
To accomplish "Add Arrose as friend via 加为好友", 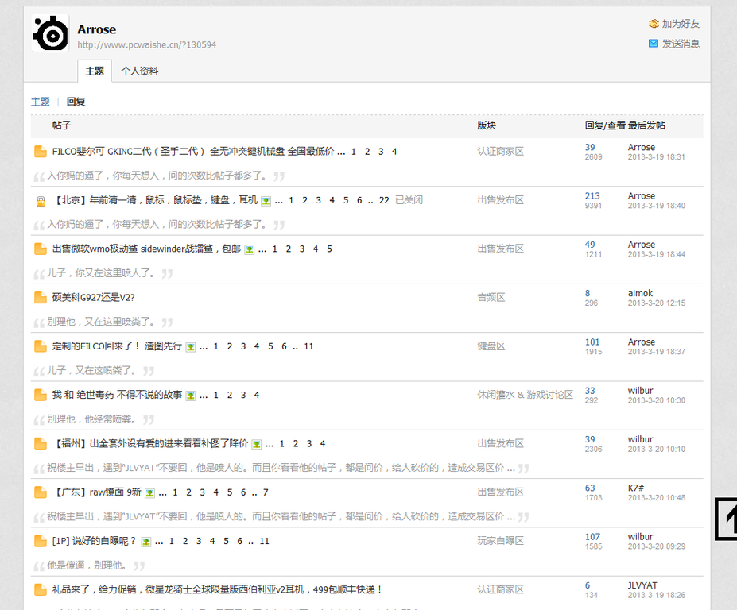I will tap(681, 24).
